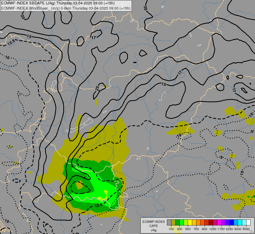This screenshot has height=234, width=255.
Task: Click the gray swatch in the CAPE legend
Action: click(169, 222)
